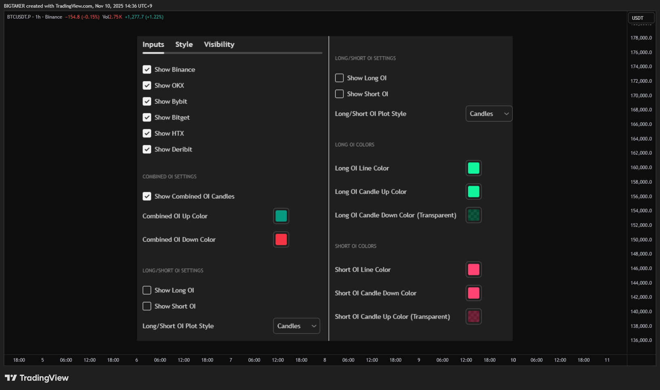Select the Short OI Candle Down Color swatch
The height and width of the screenshot is (390, 660).
tap(474, 293)
